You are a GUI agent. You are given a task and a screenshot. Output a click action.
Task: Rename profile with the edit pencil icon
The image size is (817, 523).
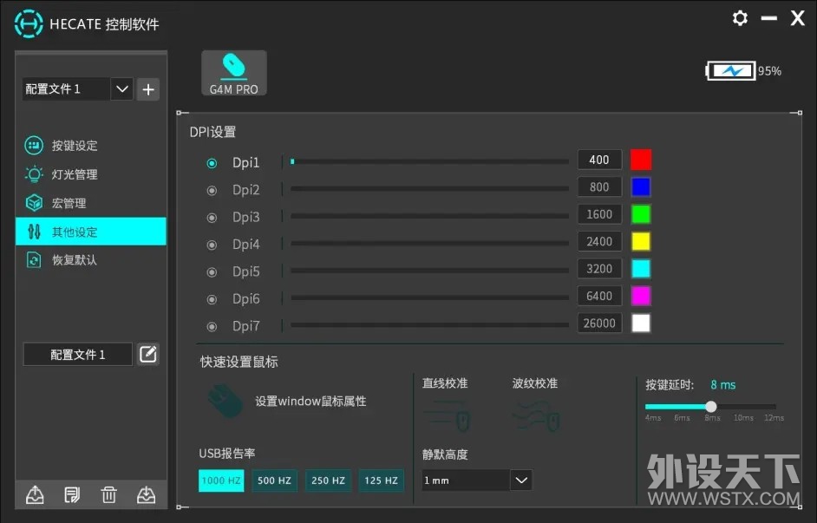click(148, 354)
